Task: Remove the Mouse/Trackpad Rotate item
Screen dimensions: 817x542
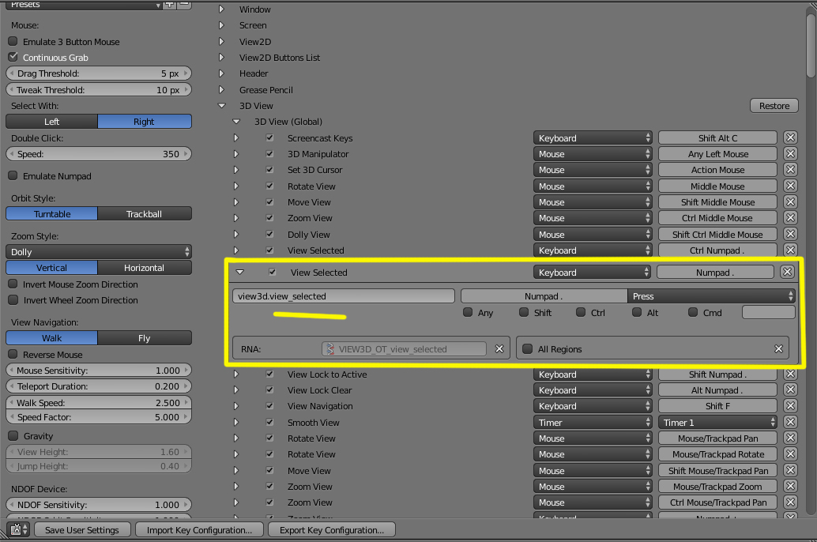Action: pyautogui.click(x=790, y=454)
